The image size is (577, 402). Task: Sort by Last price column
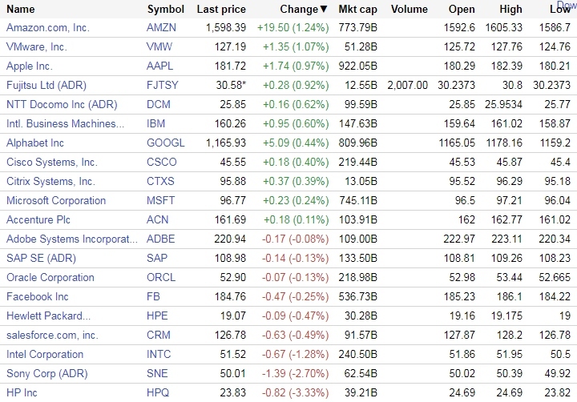[x=221, y=10]
